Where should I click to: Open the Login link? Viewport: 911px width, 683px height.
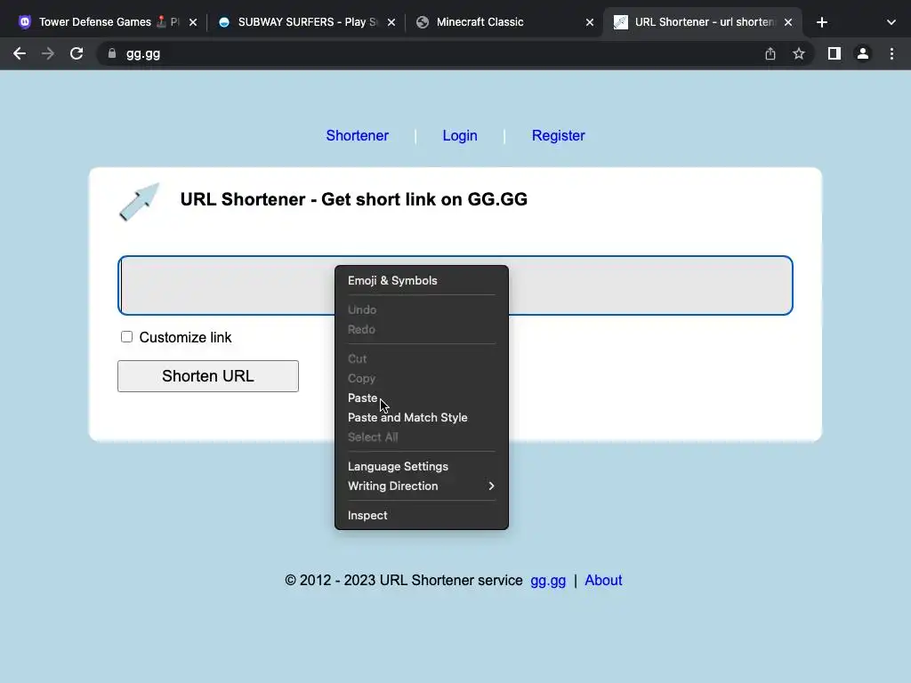tap(460, 135)
